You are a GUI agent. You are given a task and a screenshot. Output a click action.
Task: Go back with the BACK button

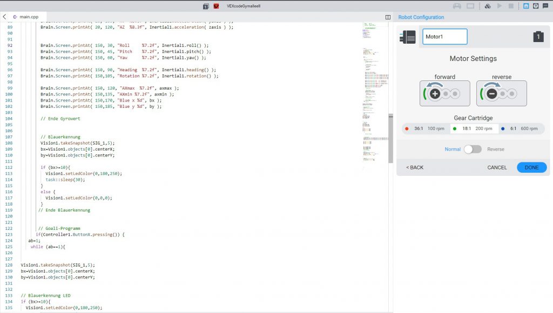point(414,167)
